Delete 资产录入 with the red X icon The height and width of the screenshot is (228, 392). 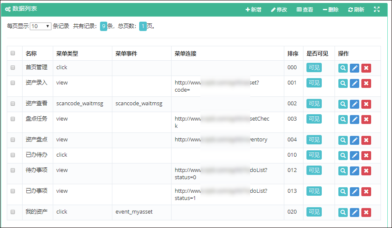click(366, 83)
